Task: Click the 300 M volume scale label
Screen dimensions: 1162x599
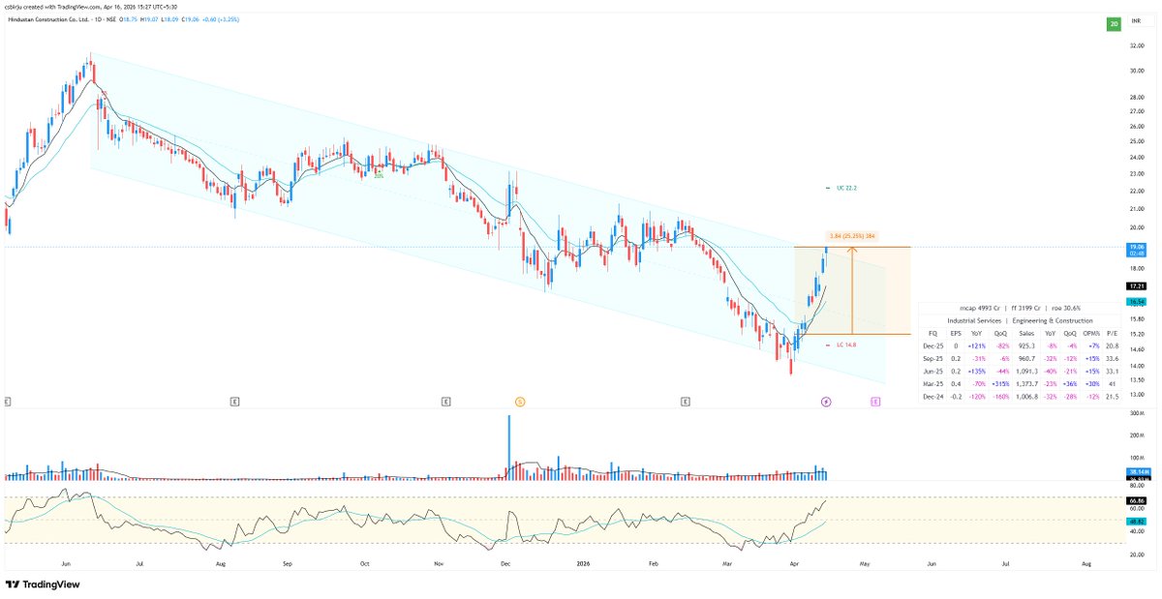Action: coord(1137,413)
